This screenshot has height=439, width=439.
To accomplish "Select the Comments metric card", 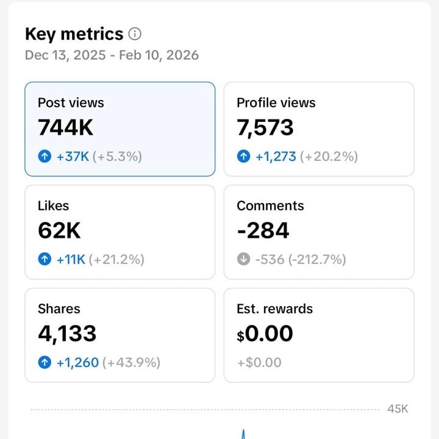I will (x=319, y=232).
